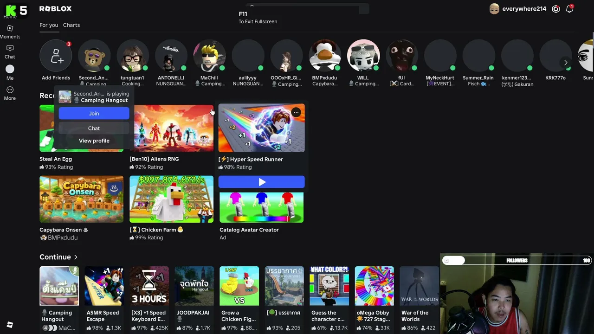This screenshot has height=334, width=594.
Task: Click the Steal An Egg title text
Action: click(x=56, y=159)
